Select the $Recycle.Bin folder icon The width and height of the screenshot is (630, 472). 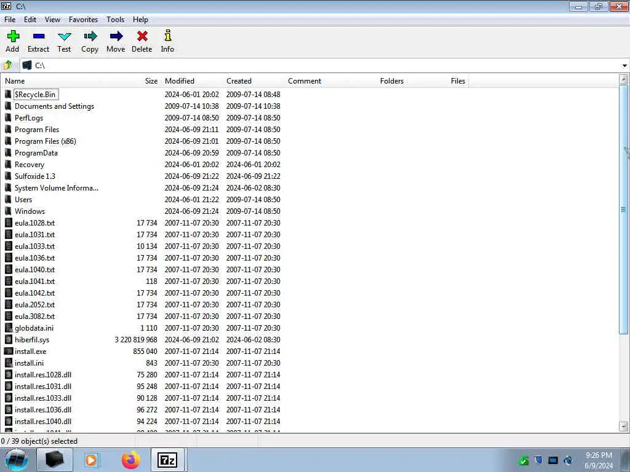[x=8, y=94]
